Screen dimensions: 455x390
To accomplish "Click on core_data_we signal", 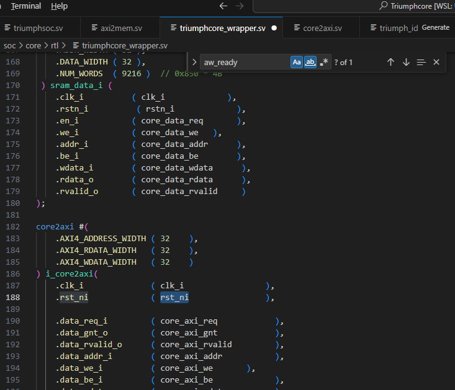I will pyautogui.click(x=169, y=133).
